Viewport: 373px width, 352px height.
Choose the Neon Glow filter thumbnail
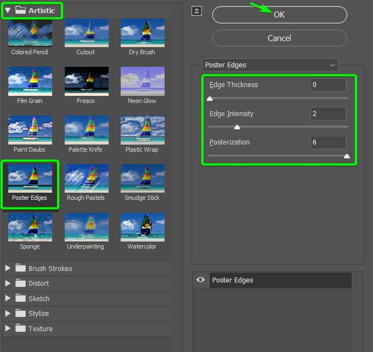pos(143,82)
